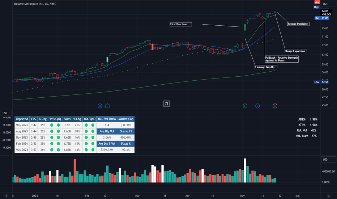337x199 pixels.
Task: Click the Feb label on the time axis
Action: point(87,196)
